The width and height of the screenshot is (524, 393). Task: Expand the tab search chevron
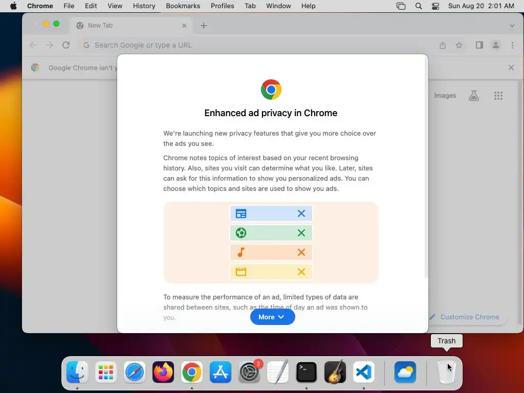tap(512, 26)
